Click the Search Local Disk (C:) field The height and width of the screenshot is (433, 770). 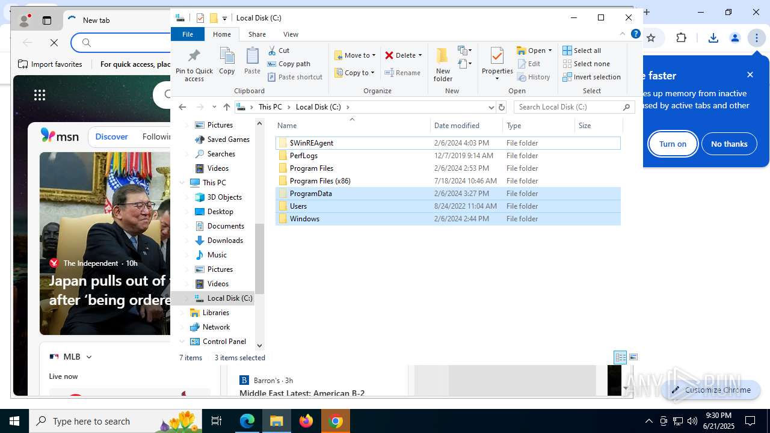[574, 107]
